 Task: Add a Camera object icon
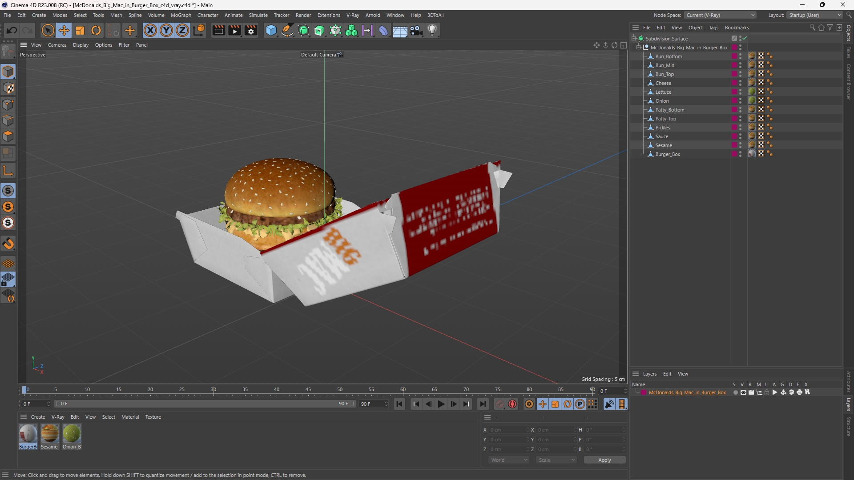click(x=416, y=30)
